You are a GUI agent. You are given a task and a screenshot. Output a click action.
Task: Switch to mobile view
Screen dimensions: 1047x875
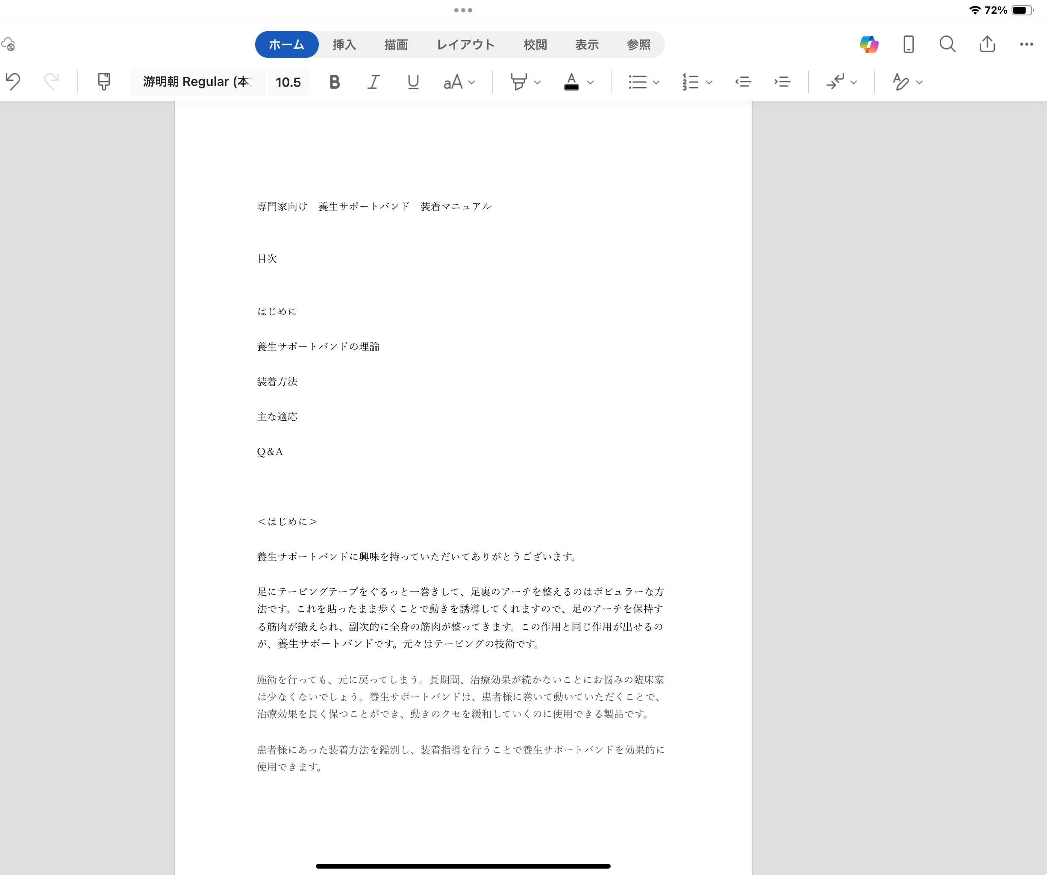tap(909, 44)
